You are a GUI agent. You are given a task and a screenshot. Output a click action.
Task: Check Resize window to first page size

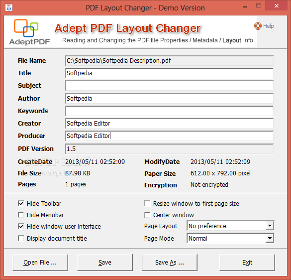pos(147,203)
